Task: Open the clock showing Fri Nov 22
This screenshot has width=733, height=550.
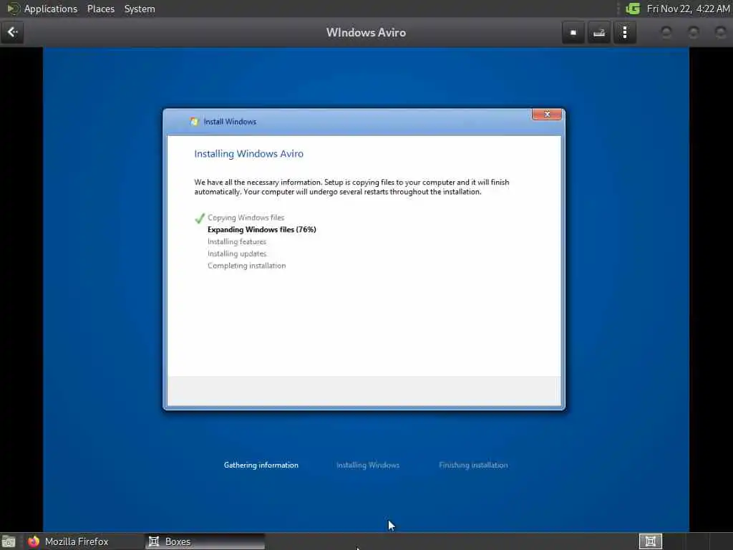Action: (688, 9)
